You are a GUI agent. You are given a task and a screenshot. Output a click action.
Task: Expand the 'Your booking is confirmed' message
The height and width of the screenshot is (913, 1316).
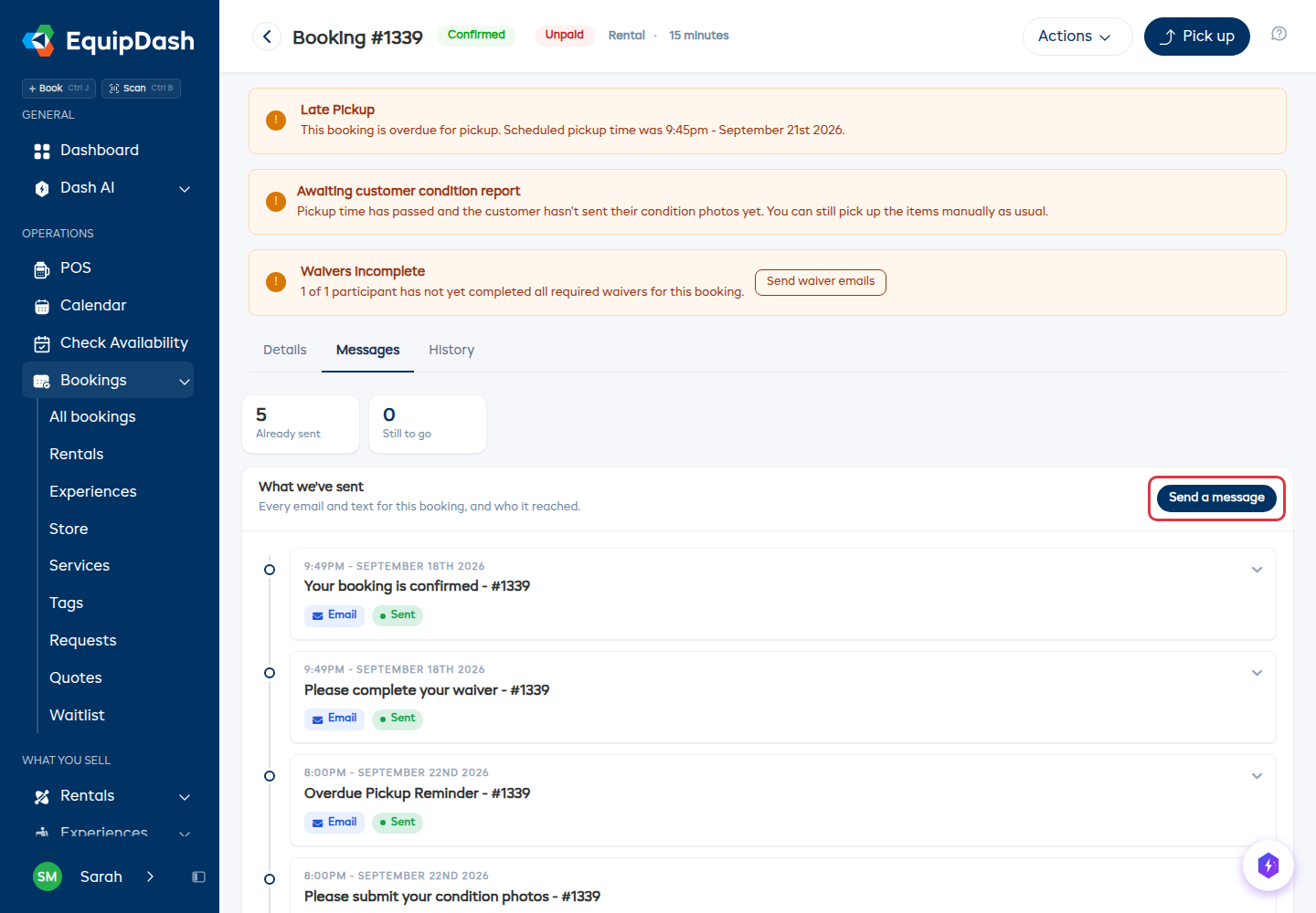coord(1258,570)
